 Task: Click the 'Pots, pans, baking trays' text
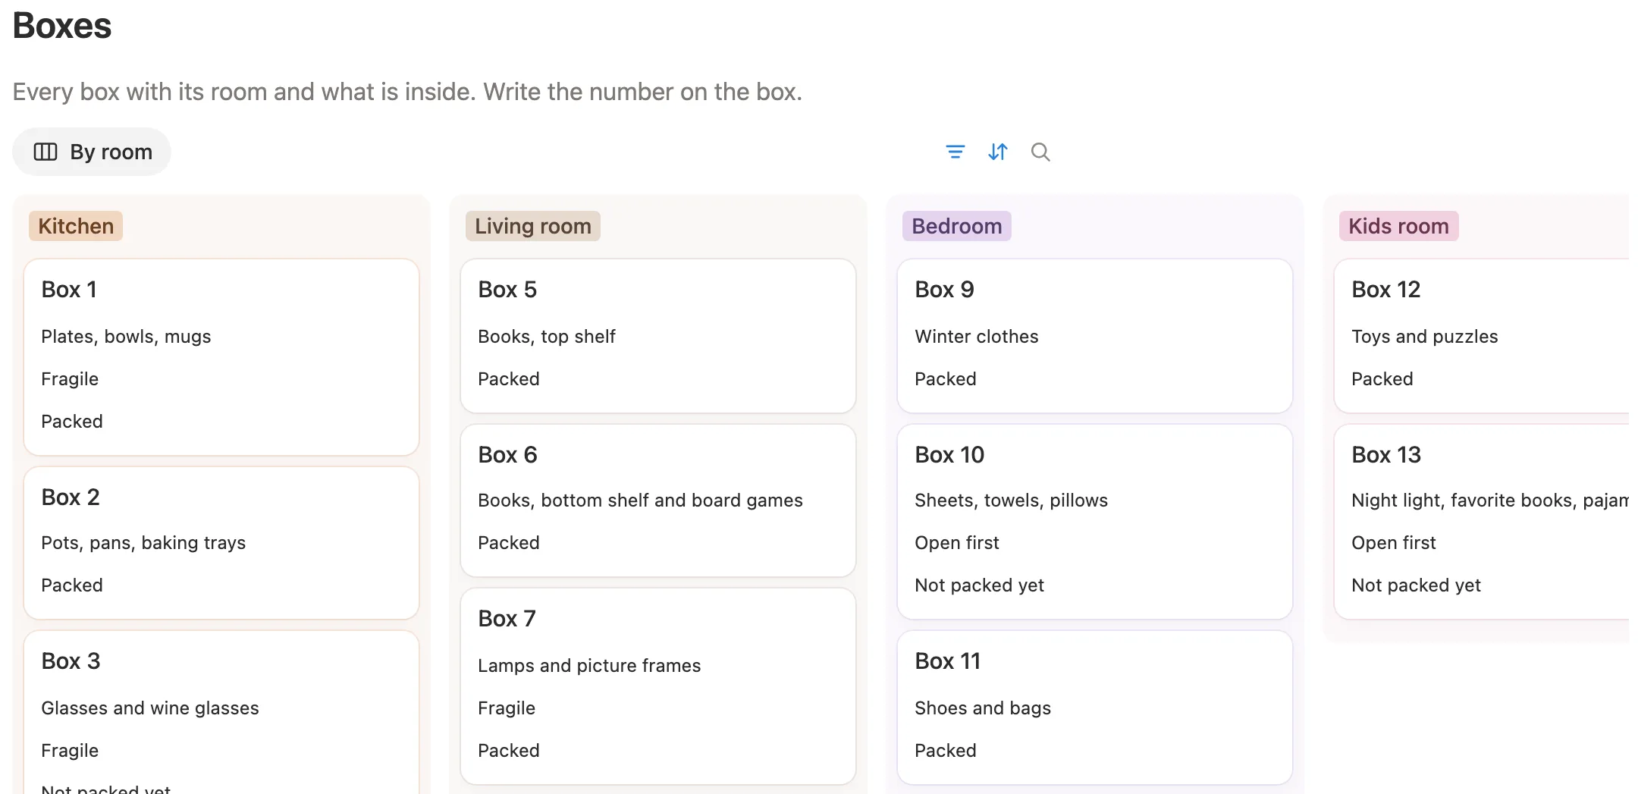click(x=143, y=543)
